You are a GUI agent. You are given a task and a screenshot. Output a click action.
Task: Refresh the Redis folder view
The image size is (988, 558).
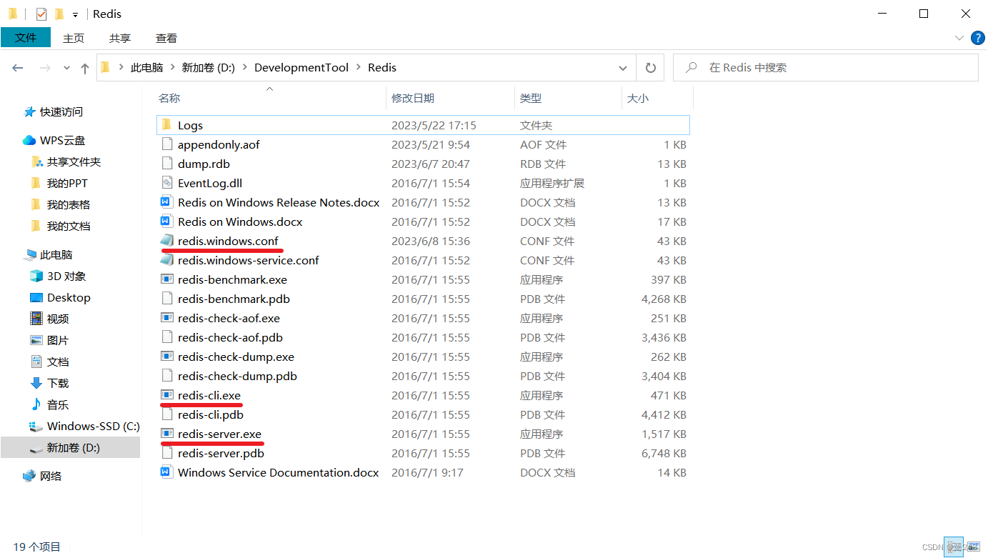pos(650,68)
